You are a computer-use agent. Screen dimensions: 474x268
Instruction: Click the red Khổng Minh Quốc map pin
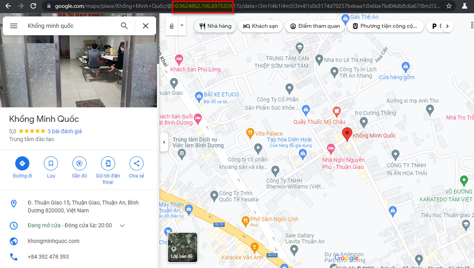click(x=347, y=134)
